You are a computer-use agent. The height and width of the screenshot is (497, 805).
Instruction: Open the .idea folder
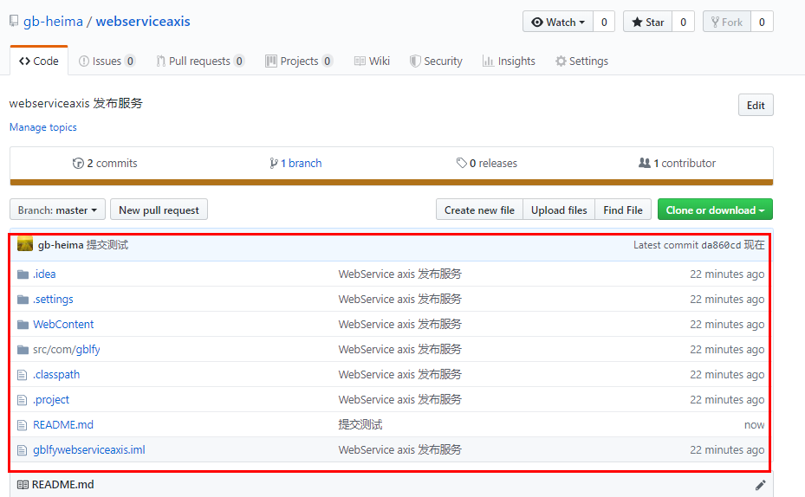click(45, 274)
